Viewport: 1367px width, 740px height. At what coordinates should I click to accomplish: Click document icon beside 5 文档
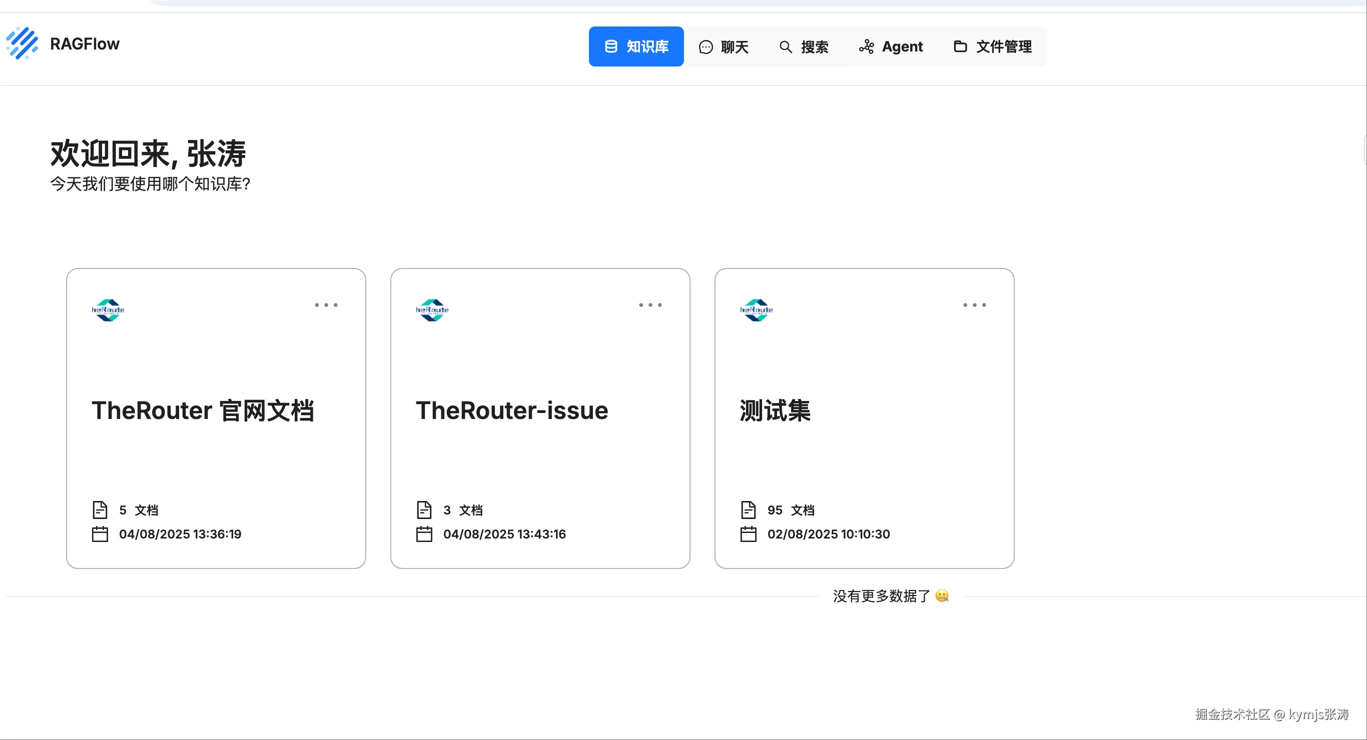pyautogui.click(x=100, y=510)
